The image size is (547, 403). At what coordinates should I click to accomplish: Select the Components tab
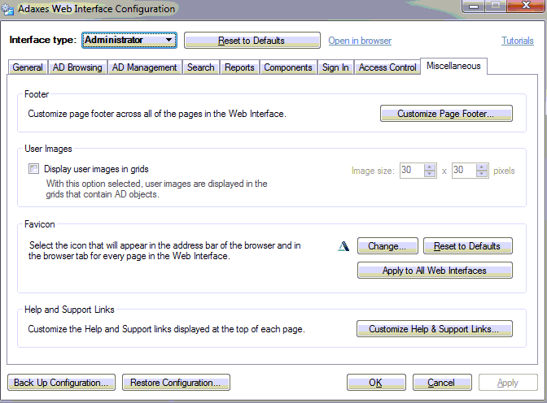click(288, 67)
